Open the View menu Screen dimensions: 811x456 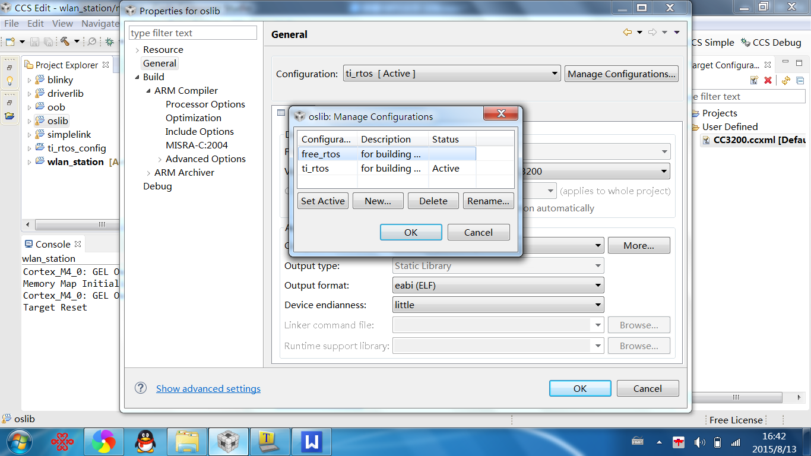click(62, 24)
